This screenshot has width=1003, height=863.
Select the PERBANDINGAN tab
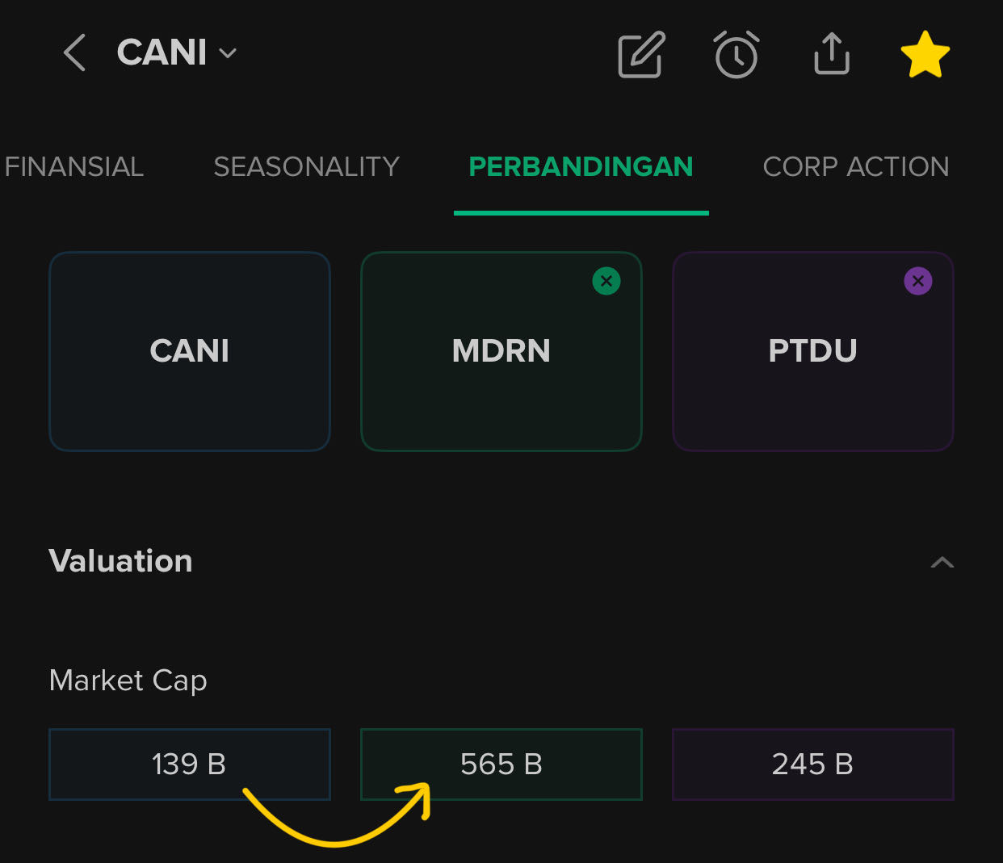(x=581, y=167)
